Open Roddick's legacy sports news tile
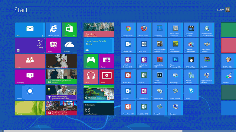236x132 pixels. tap(61, 93)
